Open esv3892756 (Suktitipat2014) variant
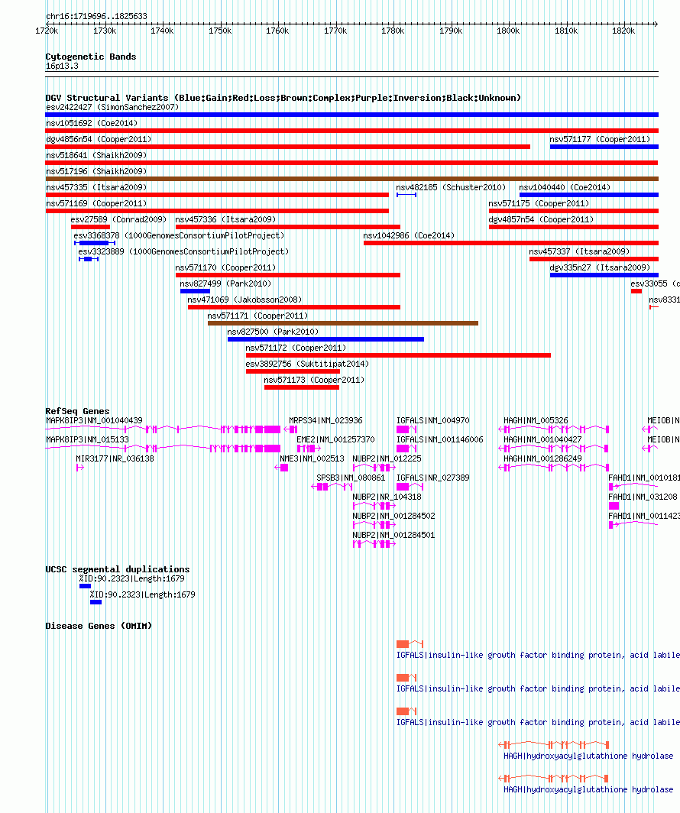 point(293,372)
